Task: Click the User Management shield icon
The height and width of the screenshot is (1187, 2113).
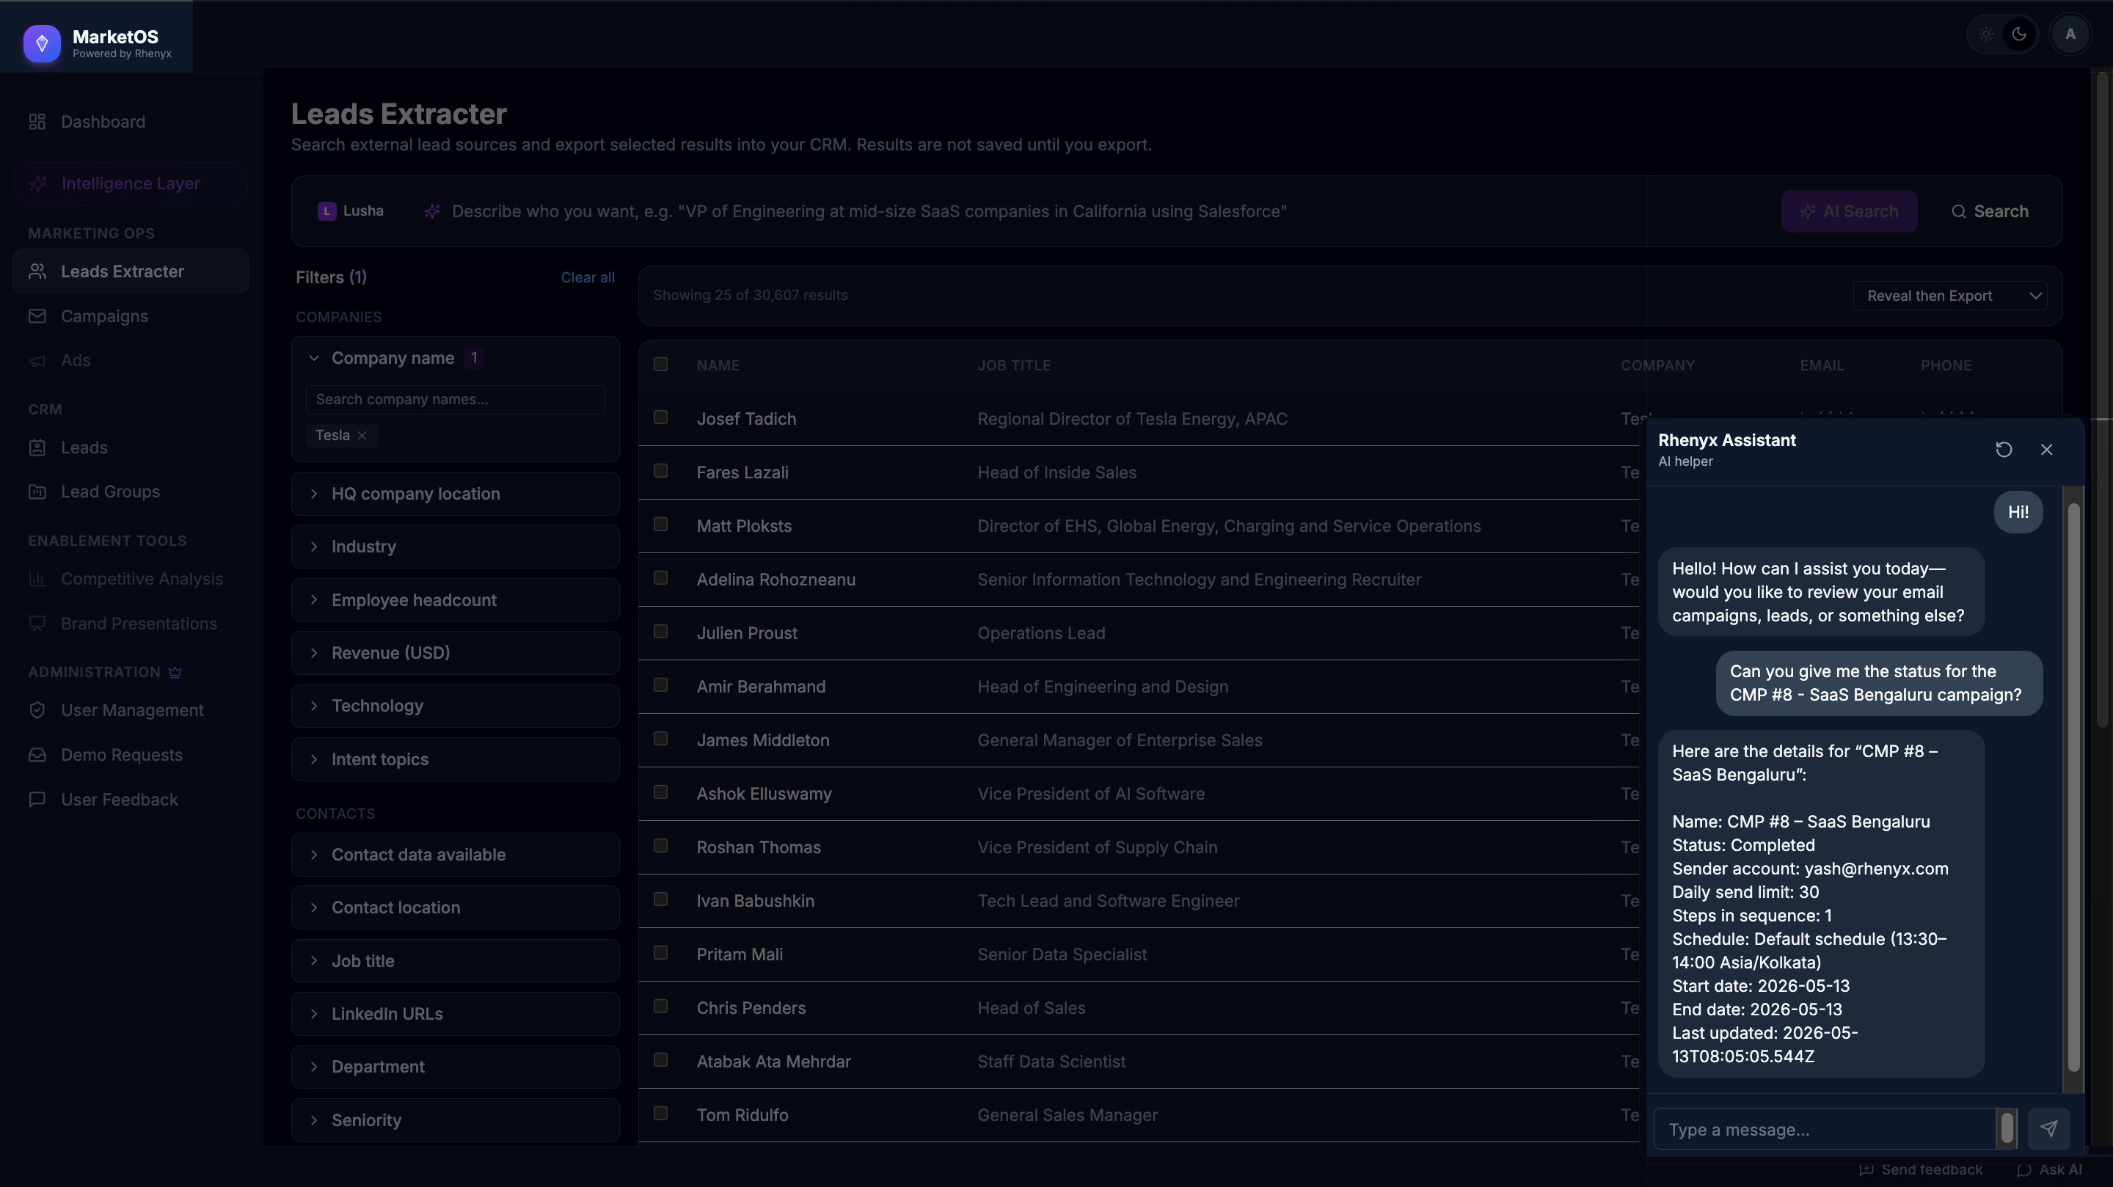Action: point(37,709)
